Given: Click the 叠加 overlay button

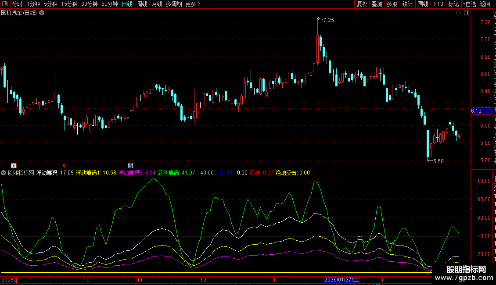Looking at the screenshot, I should pos(377,4).
